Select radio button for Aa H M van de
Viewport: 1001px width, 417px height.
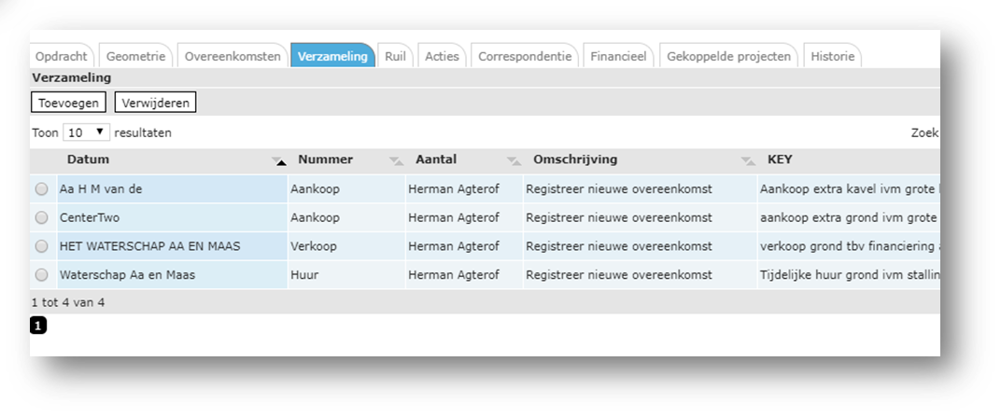tap(41, 189)
